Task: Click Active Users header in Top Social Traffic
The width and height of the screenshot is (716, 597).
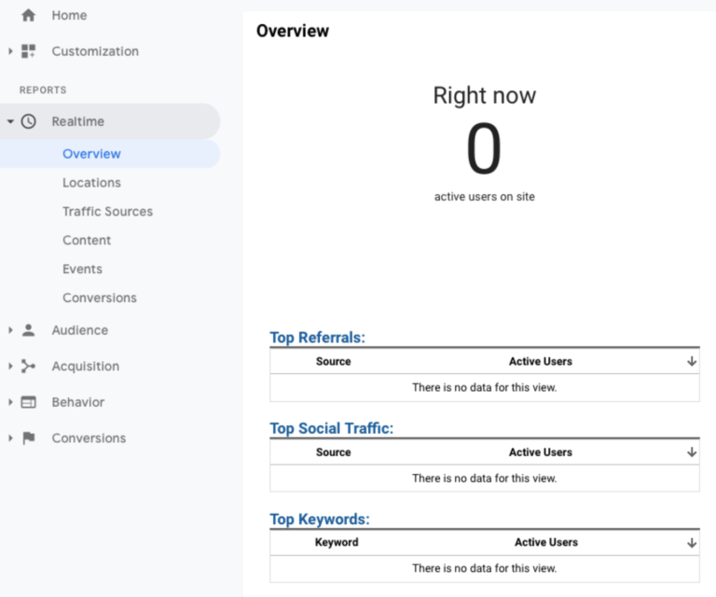Action: [541, 452]
